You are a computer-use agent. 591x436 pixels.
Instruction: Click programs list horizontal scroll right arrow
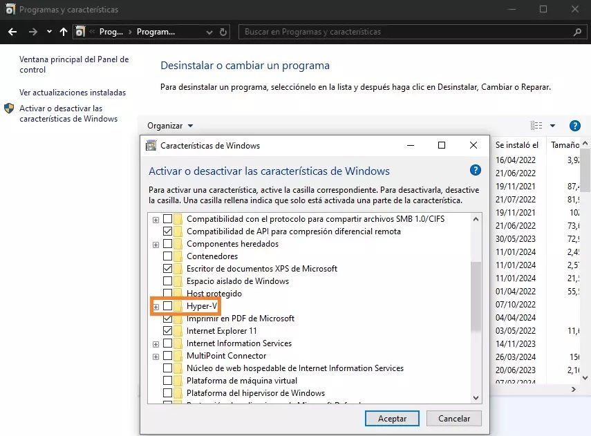(574, 389)
